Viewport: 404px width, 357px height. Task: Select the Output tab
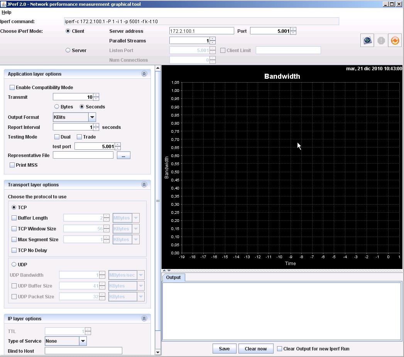click(173, 277)
